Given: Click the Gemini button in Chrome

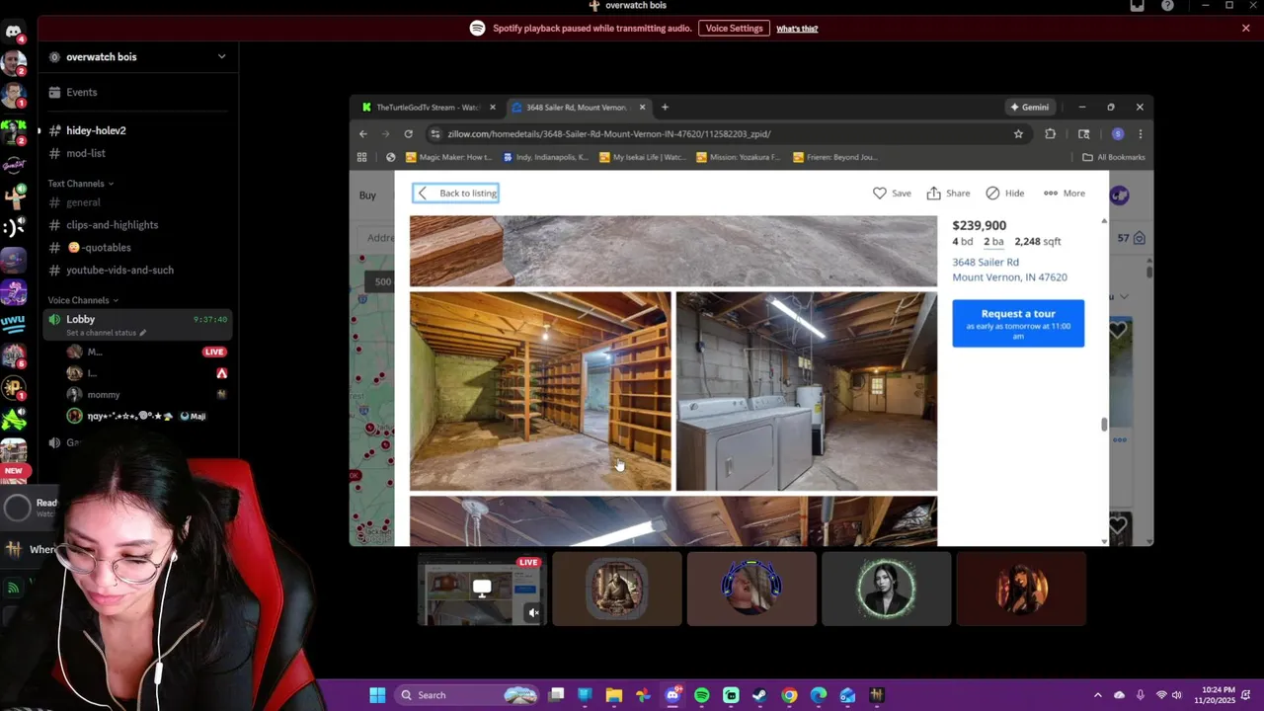Looking at the screenshot, I should point(1029,107).
